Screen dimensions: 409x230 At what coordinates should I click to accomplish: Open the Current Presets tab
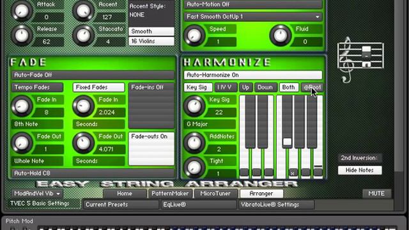[x=121, y=204]
